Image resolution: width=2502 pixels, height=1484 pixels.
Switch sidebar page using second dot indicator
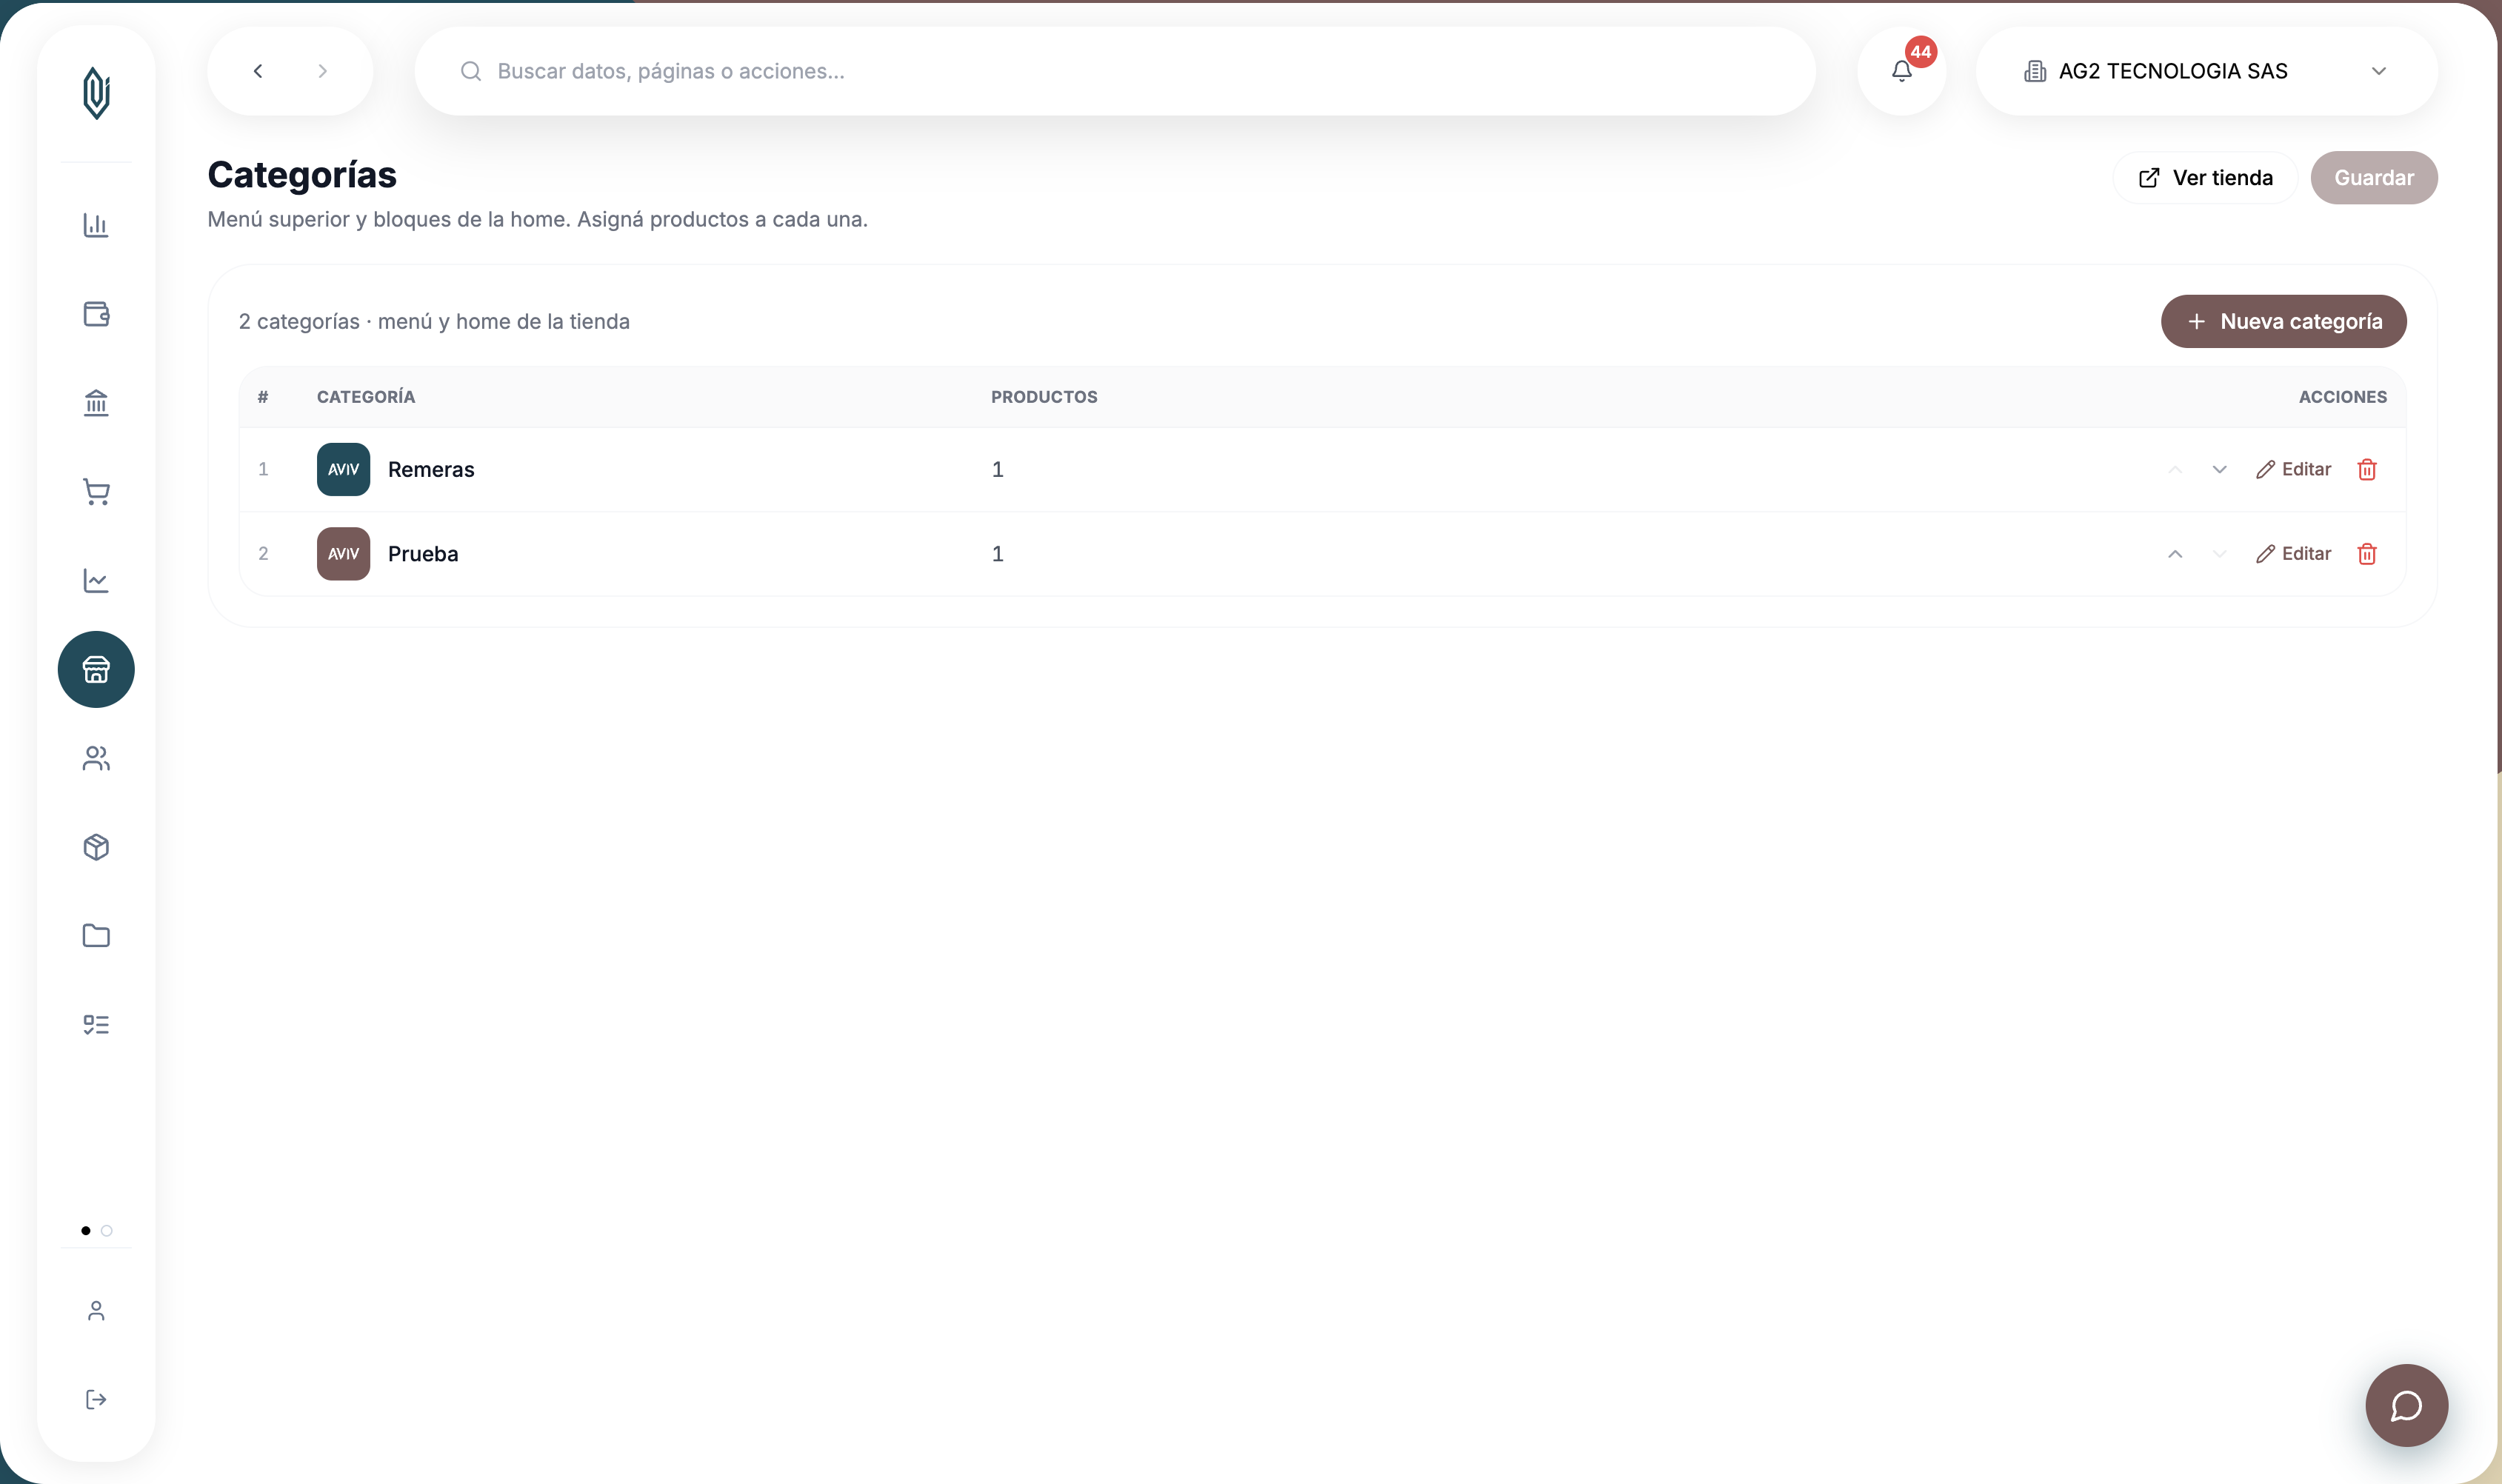[107, 1230]
